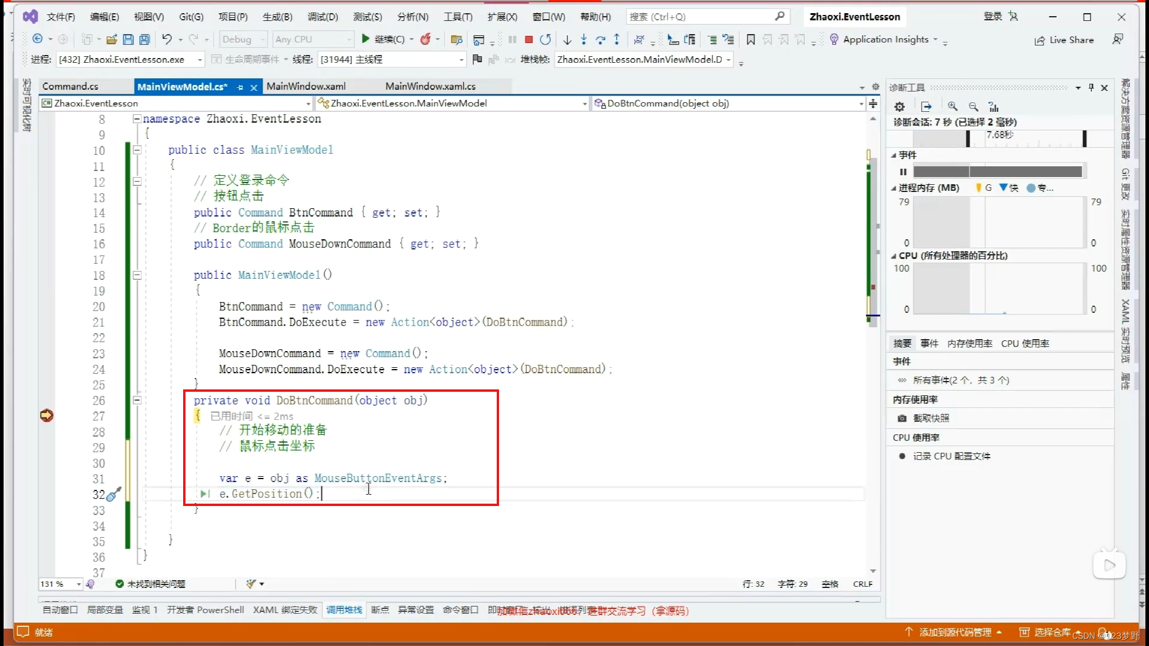This screenshot has height=646, width=1149.
Task: Collapse the namespace Zaoxi.EventLesson block
Action: [x=137, y=118]
